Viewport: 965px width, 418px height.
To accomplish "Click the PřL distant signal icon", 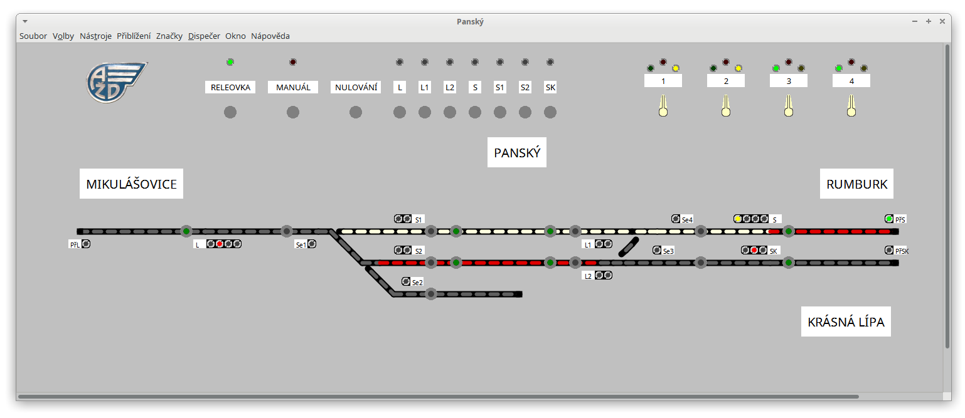I will click(x=86, y=244).
